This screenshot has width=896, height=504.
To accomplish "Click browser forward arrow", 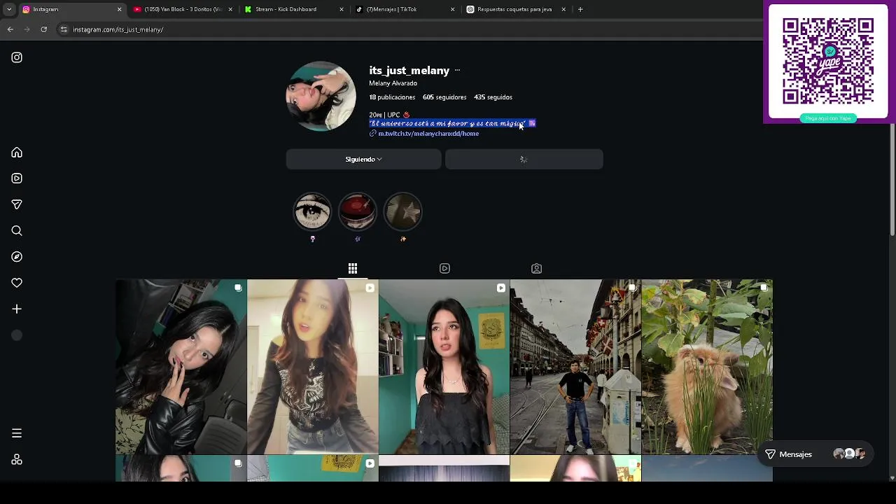I will (27, 29).
